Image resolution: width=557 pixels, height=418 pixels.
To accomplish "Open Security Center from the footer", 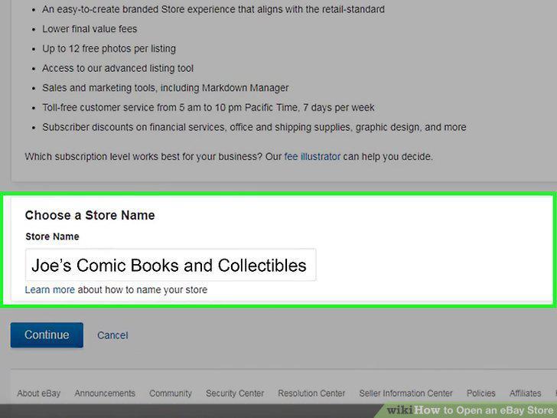I will 235,394.
